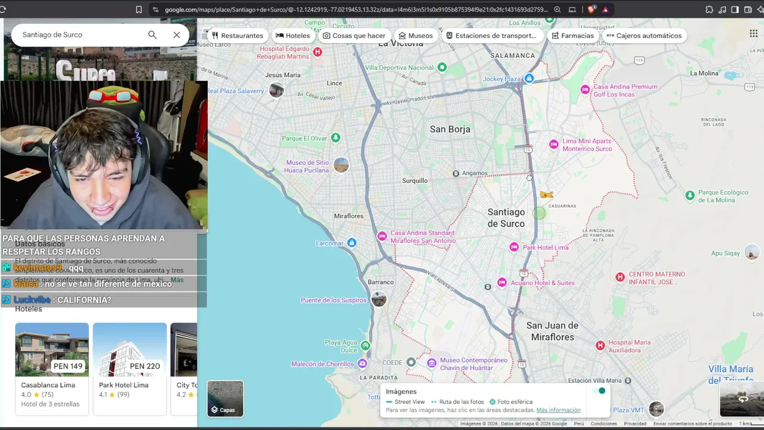This screenshot has height=430, width=764.
Task: Select the CODEE map marker
Action: click(411, 362)
